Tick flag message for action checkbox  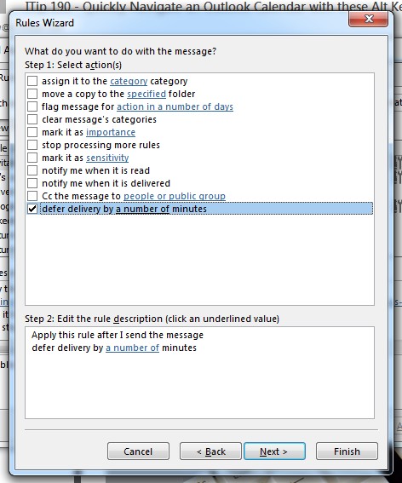32,106
